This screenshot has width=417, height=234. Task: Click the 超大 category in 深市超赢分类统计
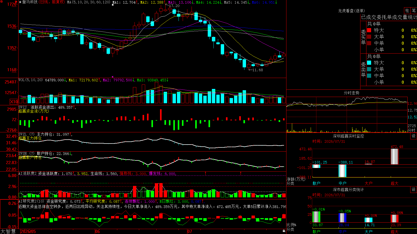(395, 231)
